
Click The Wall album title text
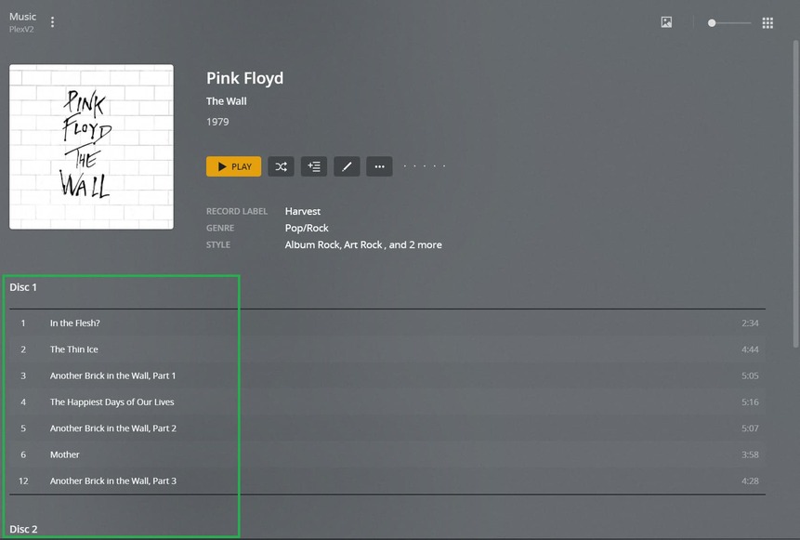(x=226, y=101)
